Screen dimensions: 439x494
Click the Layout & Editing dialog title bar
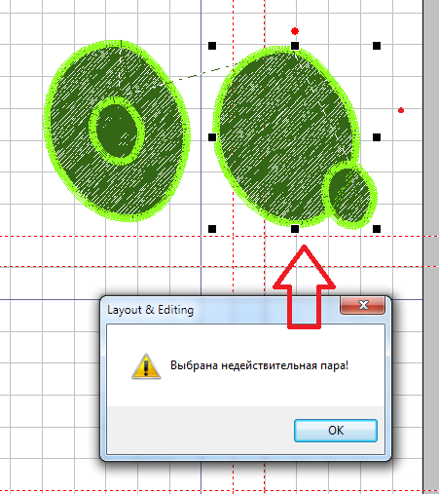(x=221, y=310)
